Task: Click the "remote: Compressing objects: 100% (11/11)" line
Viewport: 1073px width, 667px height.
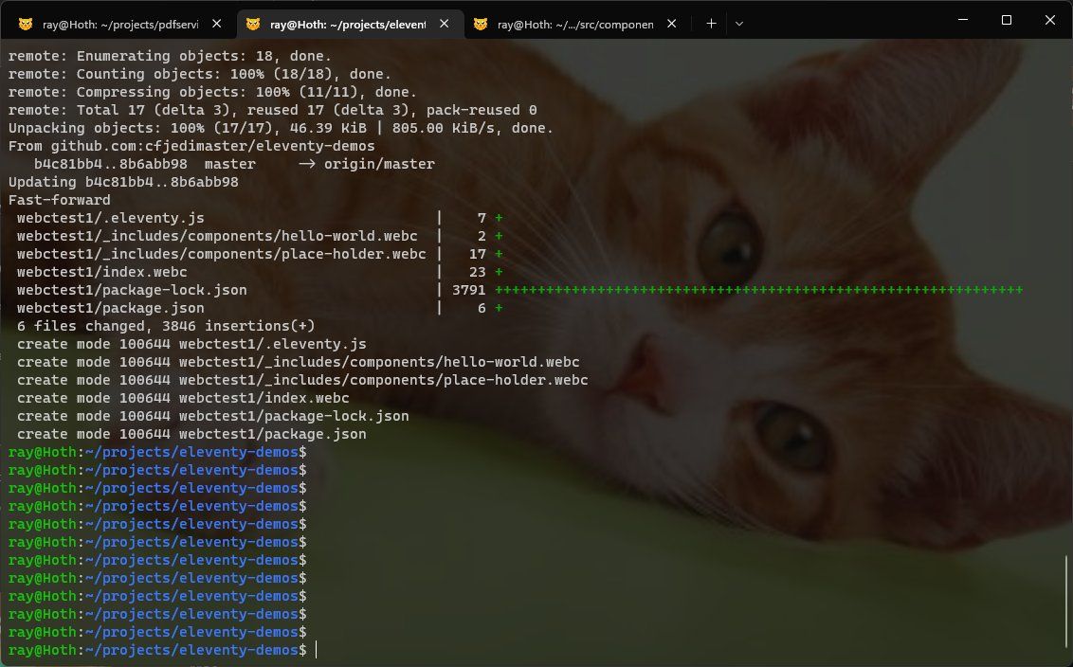Action: [213, 92]
